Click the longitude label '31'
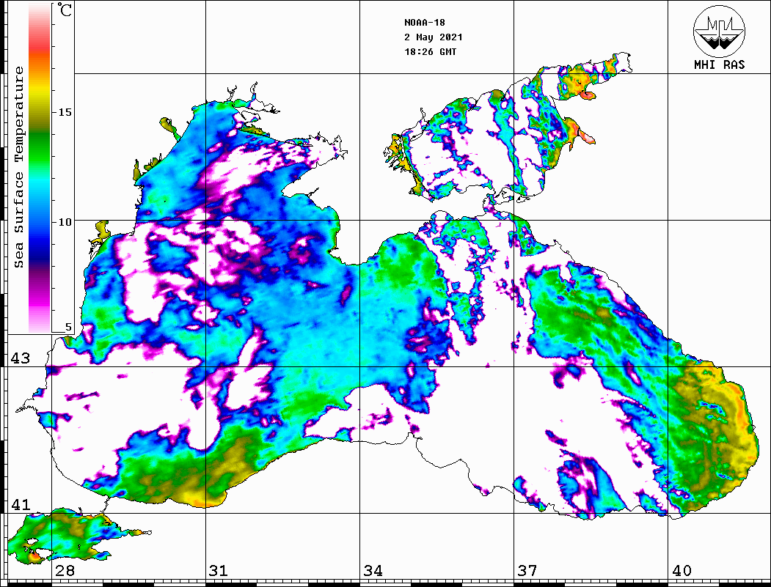Screen dimensions: 771x587 point(219,571)
